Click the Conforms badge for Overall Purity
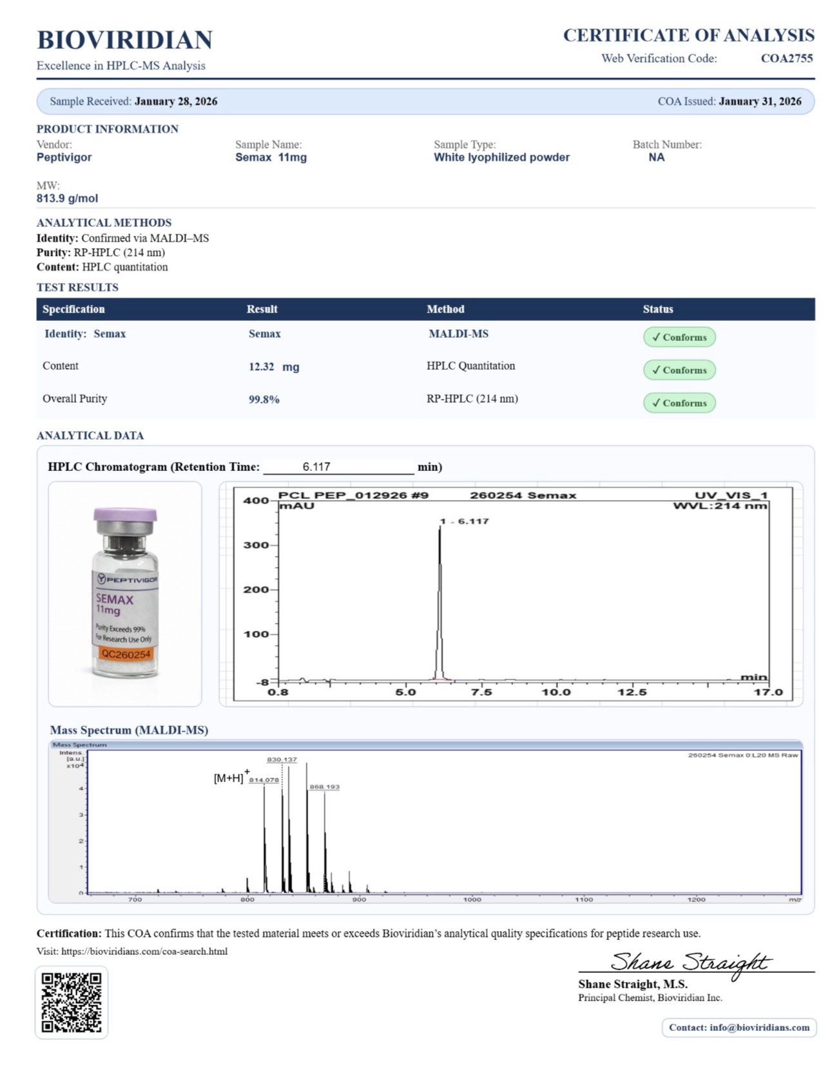This screenshot has width=832, height=1065. pos(679,403)
